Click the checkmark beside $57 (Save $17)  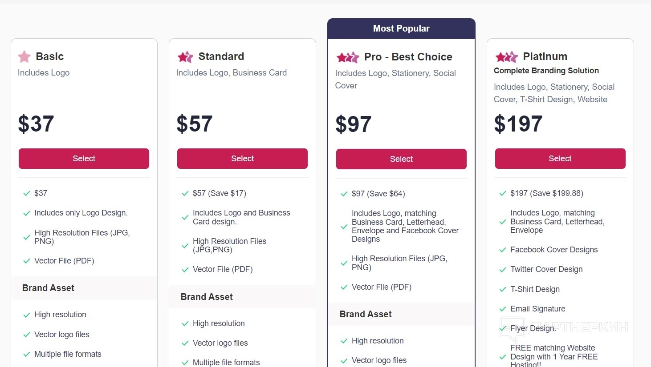coord(185,194)
